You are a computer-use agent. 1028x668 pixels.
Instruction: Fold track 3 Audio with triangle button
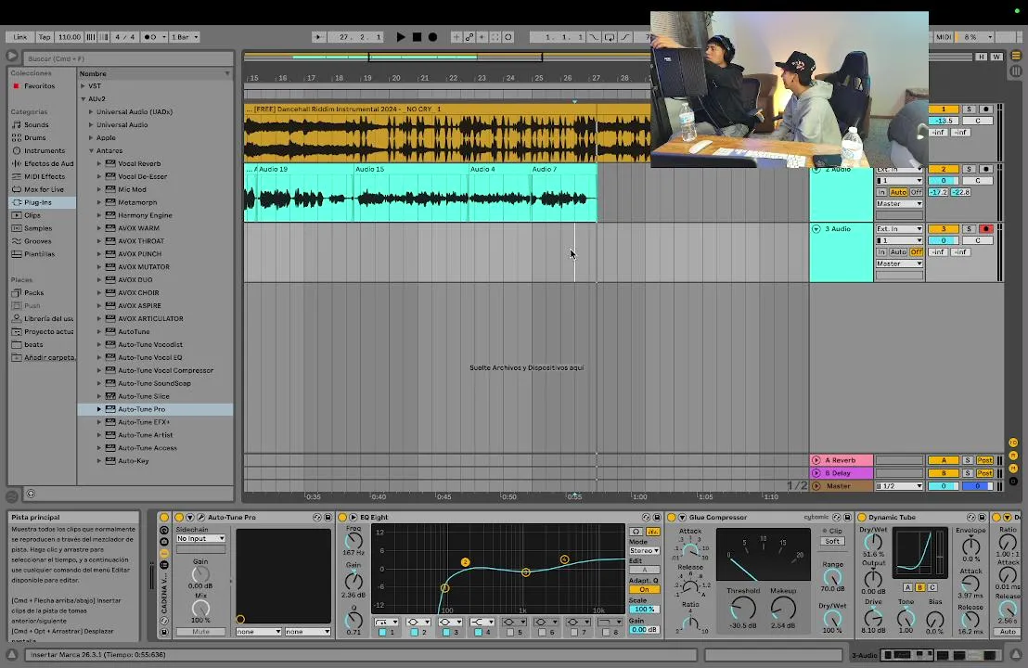point(816,229)
